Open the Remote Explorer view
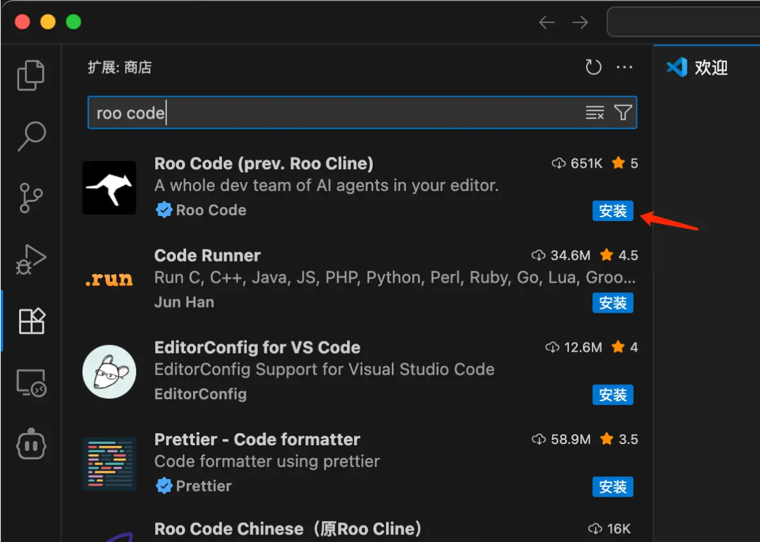This screenshot has height=542, width=760. tap(31, 382)
